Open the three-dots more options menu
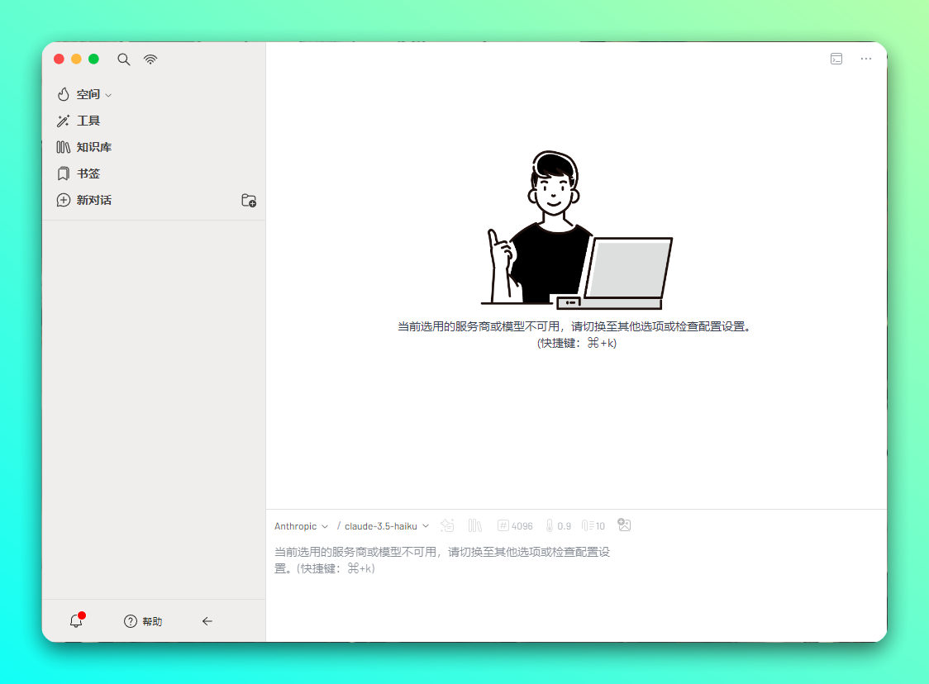 click(865, 59)
